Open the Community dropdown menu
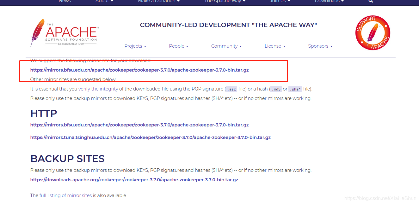The image size is (419, 204). pos(226,46)
